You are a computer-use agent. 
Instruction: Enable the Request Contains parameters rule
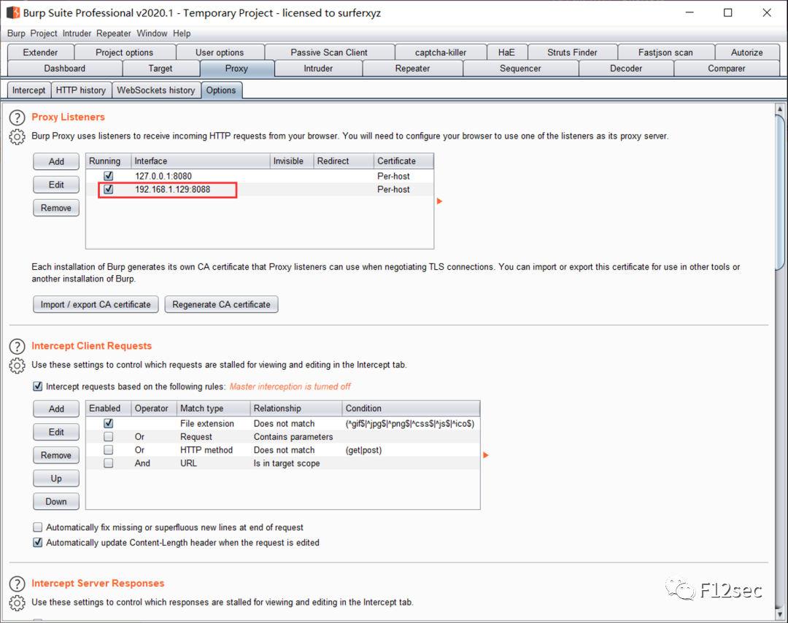[109, 436]
